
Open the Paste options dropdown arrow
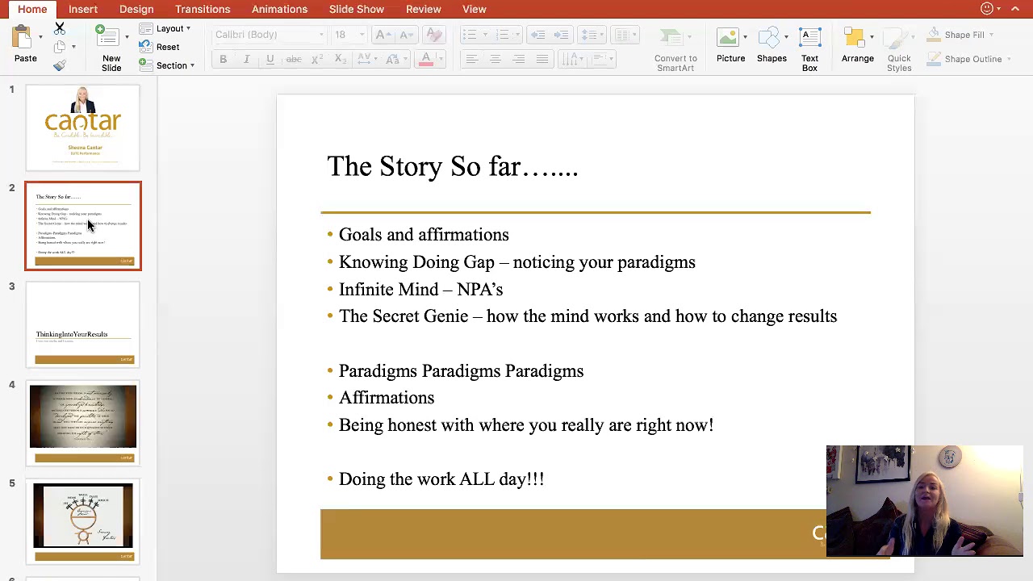40,37
